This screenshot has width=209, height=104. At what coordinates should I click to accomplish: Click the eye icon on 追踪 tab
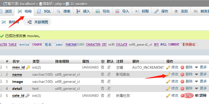pos(176,11)
